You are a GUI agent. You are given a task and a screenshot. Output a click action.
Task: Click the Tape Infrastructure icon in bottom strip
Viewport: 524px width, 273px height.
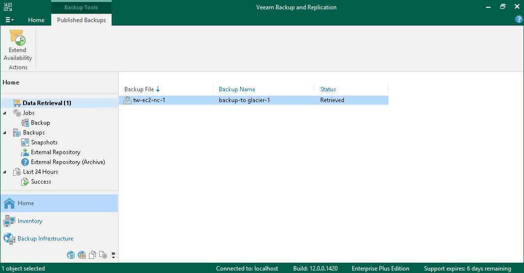tap(82, 255)
